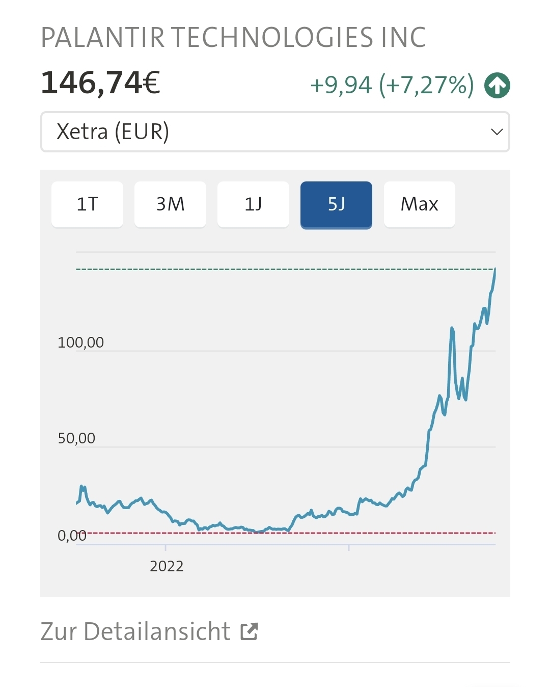Click the 100,00 y-axis label
This screenshot has width=550, height=687.
[80, 342]
